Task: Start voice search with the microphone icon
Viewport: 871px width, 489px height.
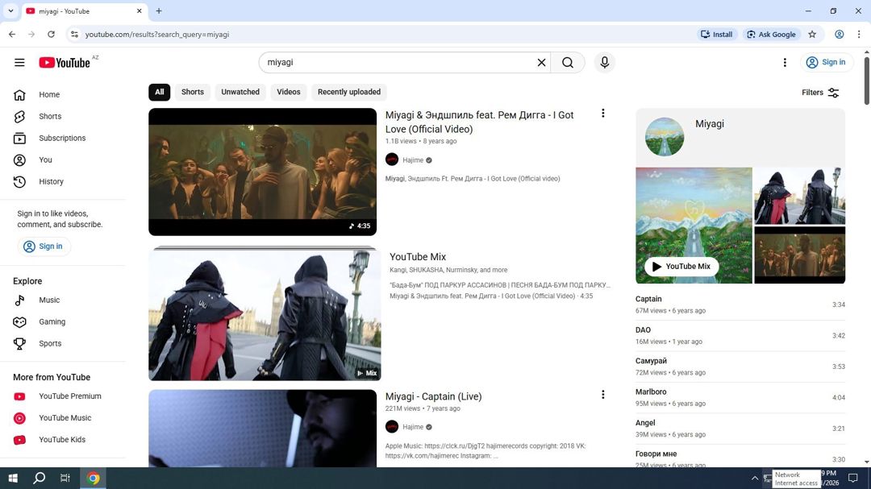Action: (604, 62)
